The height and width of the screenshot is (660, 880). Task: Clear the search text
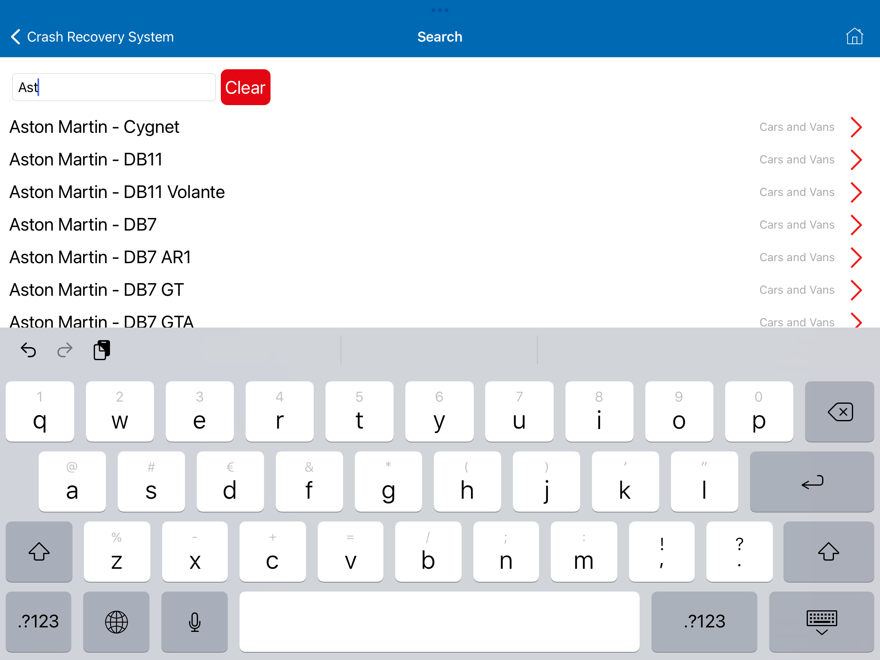click(246, 87)
